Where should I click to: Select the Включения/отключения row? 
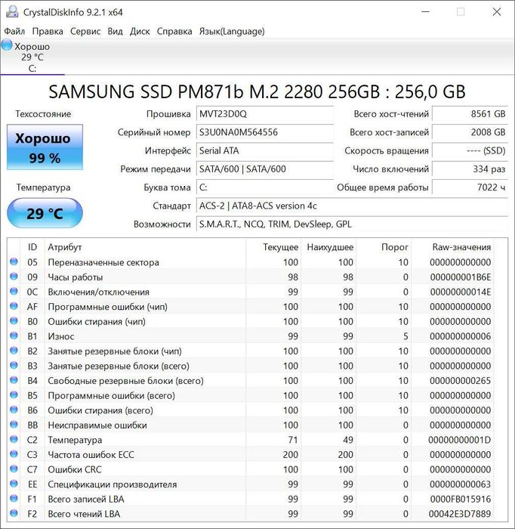point(251,292)
